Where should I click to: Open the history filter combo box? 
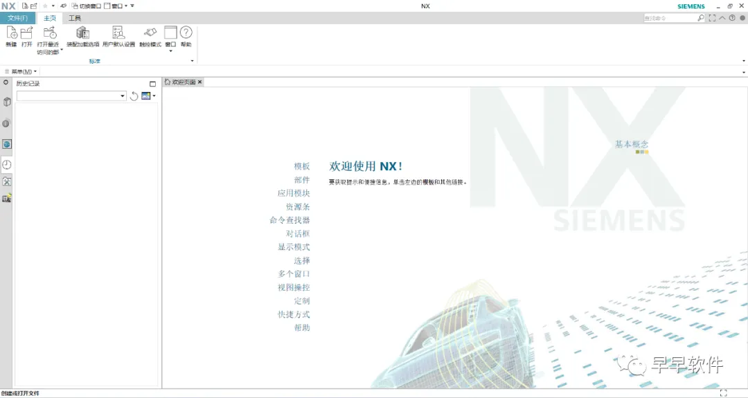point(71,96)
